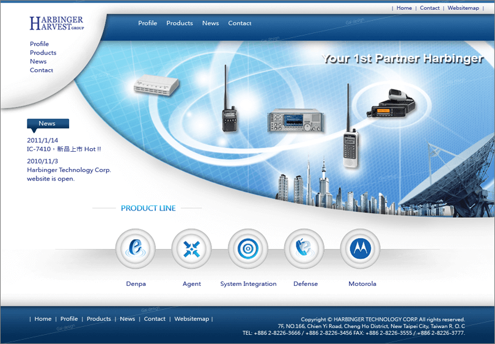This screenshot has height=344, width=495.
Task: Click Profile in the left sidebar menu
Action: click(40, 44)
